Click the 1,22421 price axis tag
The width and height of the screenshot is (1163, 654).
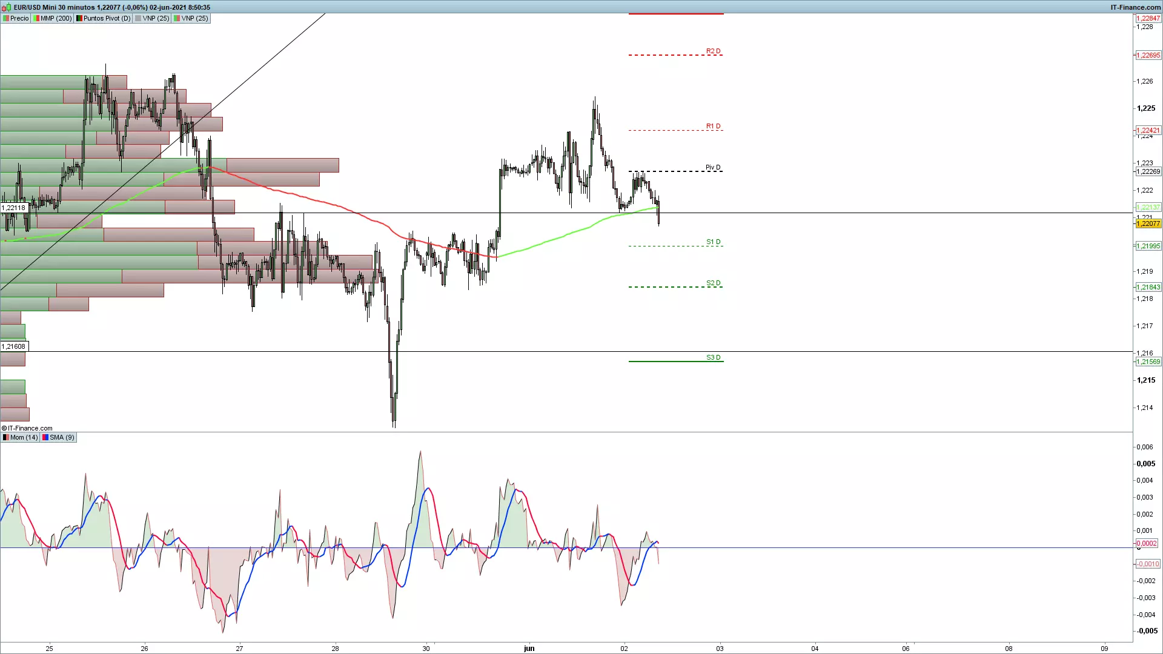[1148, 130]
